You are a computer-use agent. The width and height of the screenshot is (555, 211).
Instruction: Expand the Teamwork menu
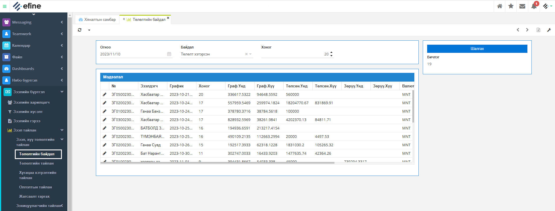[x=34, y=34]
